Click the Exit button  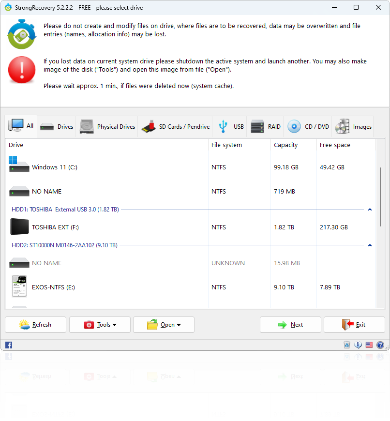click(x=354, y=325)
